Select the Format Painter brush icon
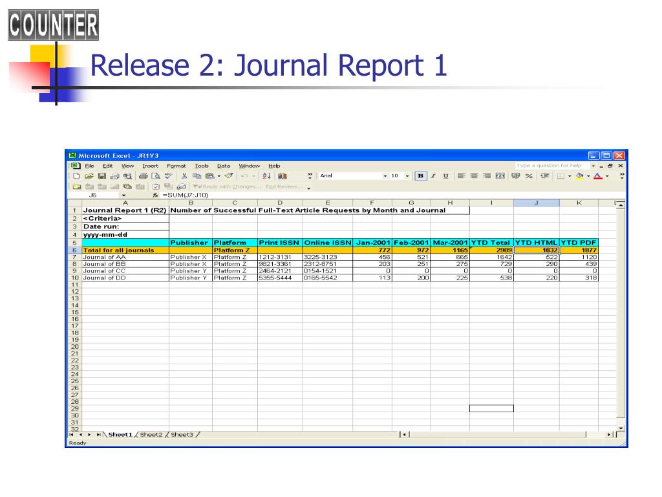662x497 pixels. pyautogui.click(x=229, y=176)
